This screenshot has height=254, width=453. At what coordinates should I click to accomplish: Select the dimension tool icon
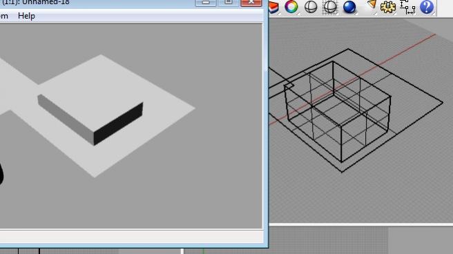pyautogui.click(x=407, y=7)
